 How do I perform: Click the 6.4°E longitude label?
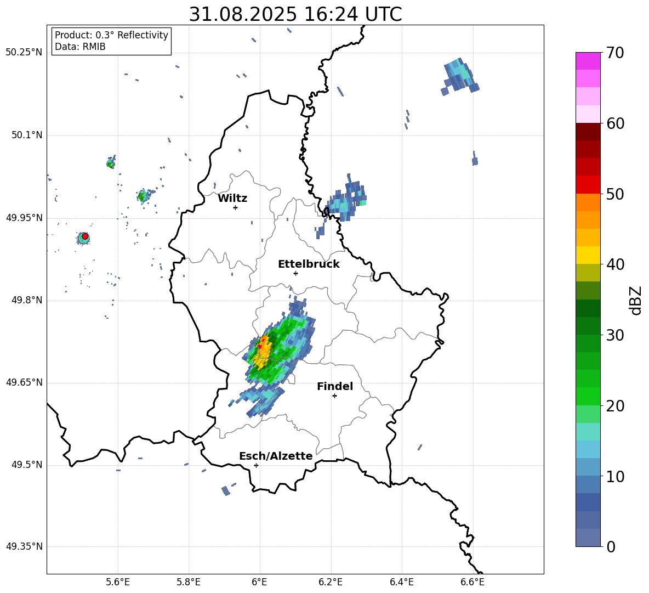401,582
